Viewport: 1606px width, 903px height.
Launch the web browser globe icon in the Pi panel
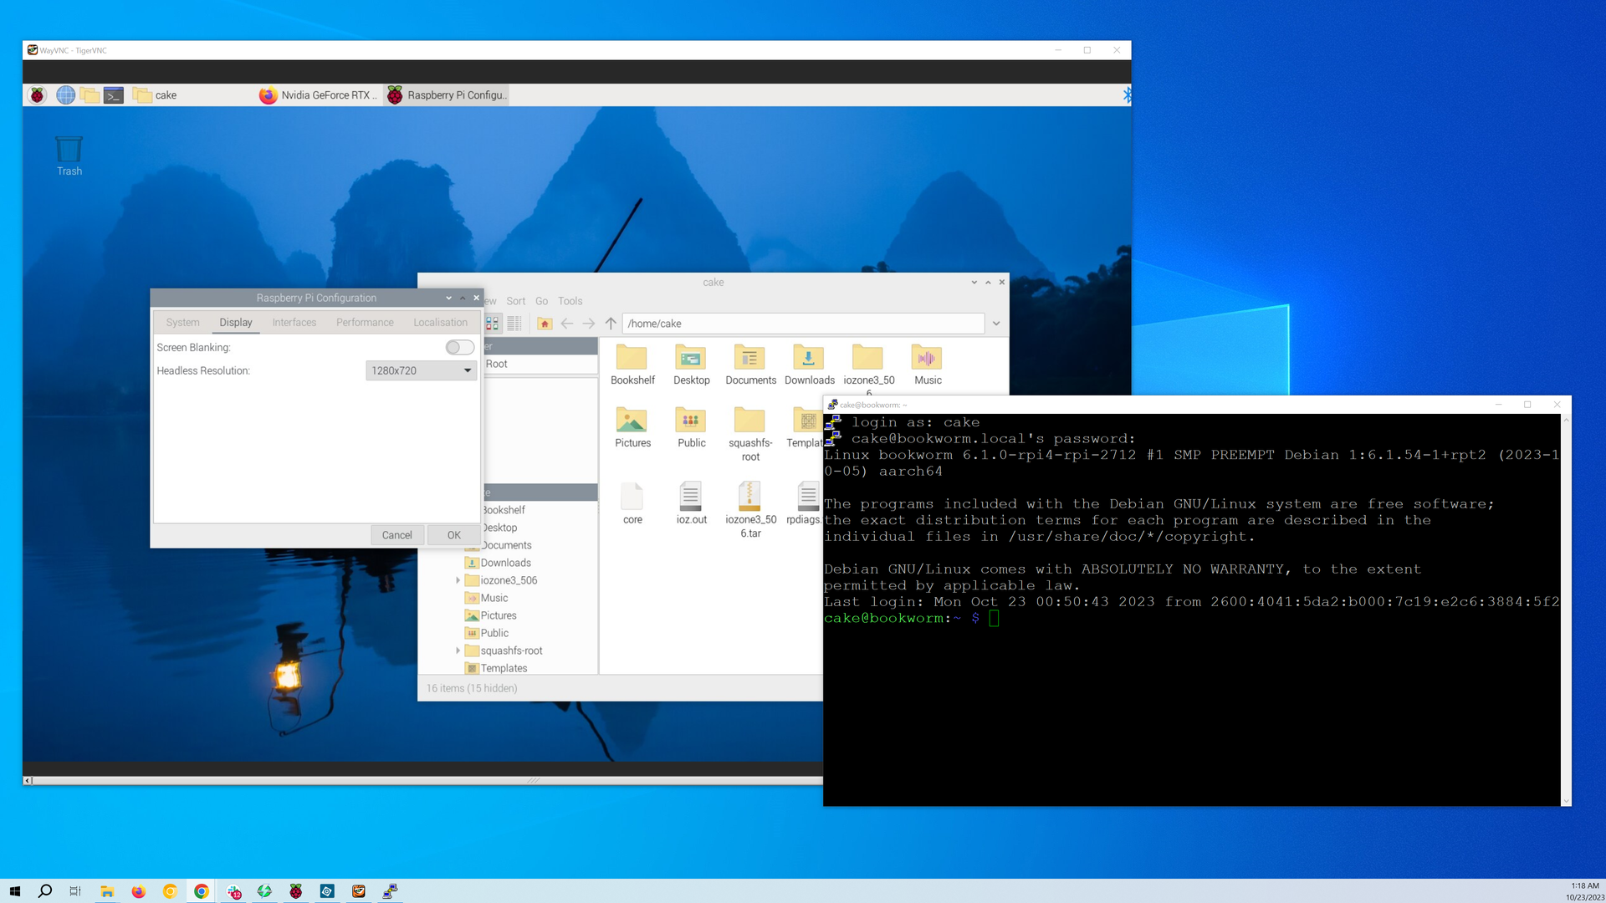pyautogui.click(x=65, y=95)
